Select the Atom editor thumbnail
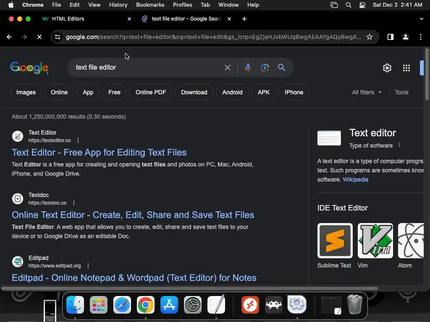 tap(411, 241)
